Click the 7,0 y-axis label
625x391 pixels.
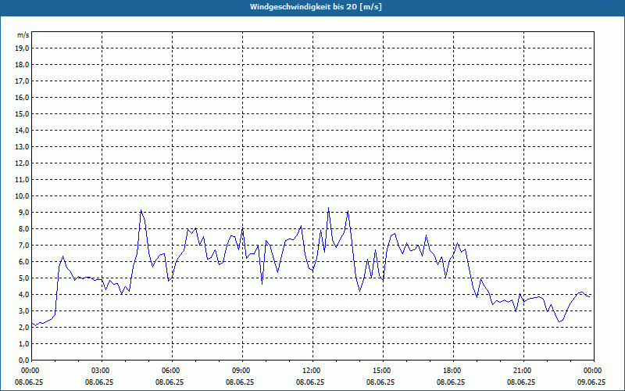[x=24, y=246]
